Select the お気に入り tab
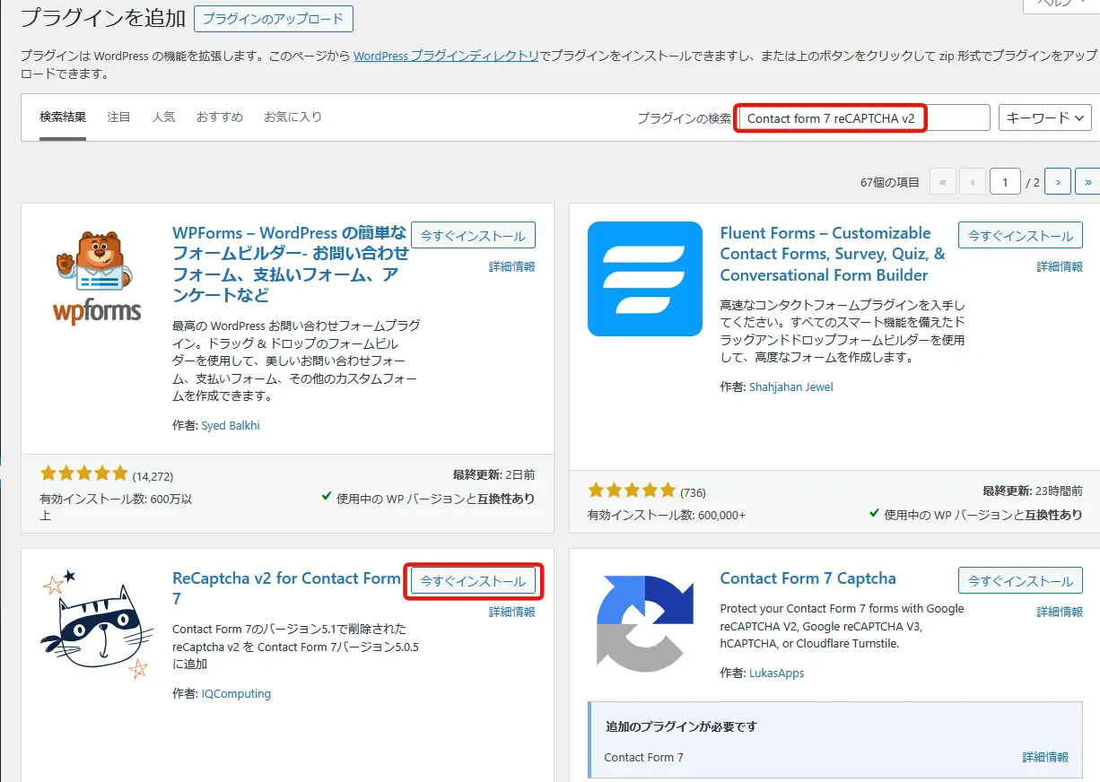 click(292, 117)
